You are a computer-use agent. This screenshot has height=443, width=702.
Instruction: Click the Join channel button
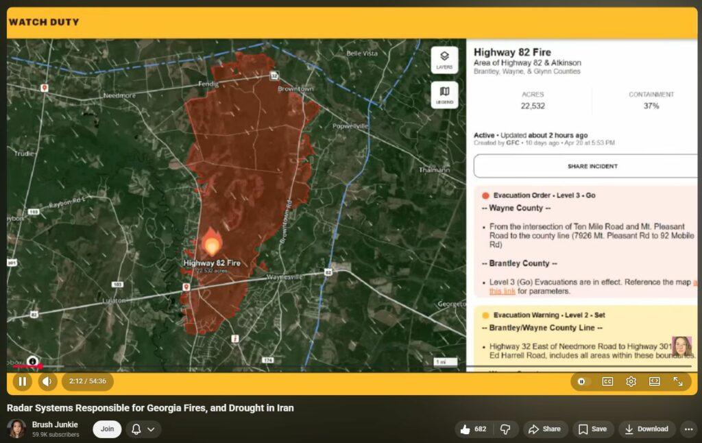(107, 429)
